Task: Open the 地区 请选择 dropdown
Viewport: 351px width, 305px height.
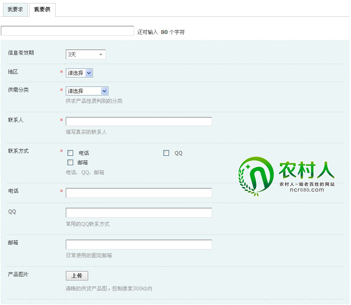Action: [79, 73]
